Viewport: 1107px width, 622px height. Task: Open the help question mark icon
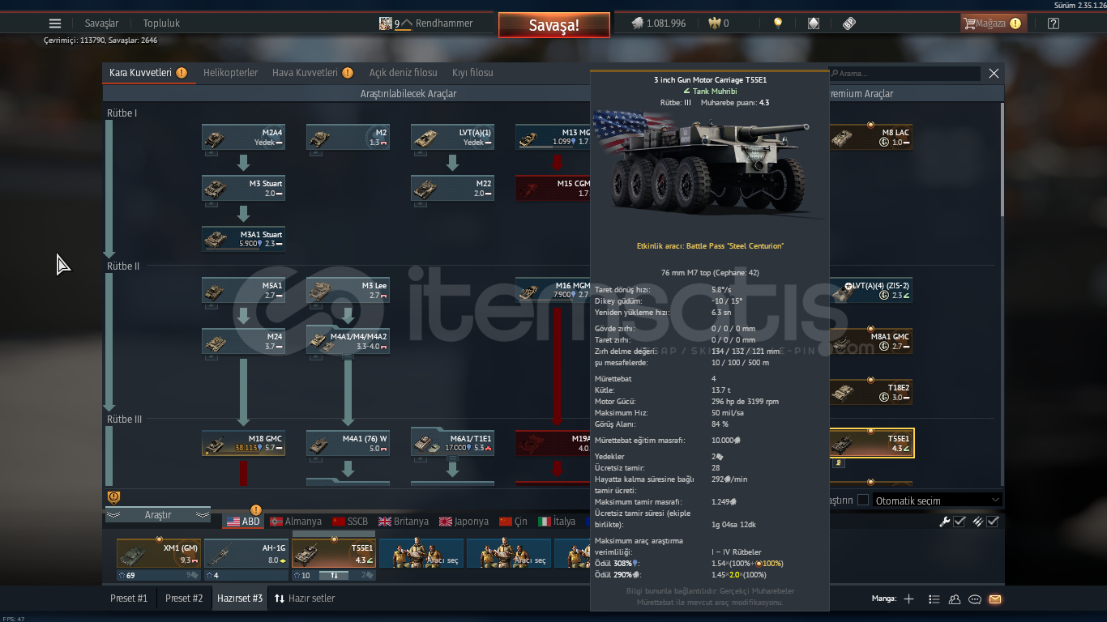point(1053,23)
